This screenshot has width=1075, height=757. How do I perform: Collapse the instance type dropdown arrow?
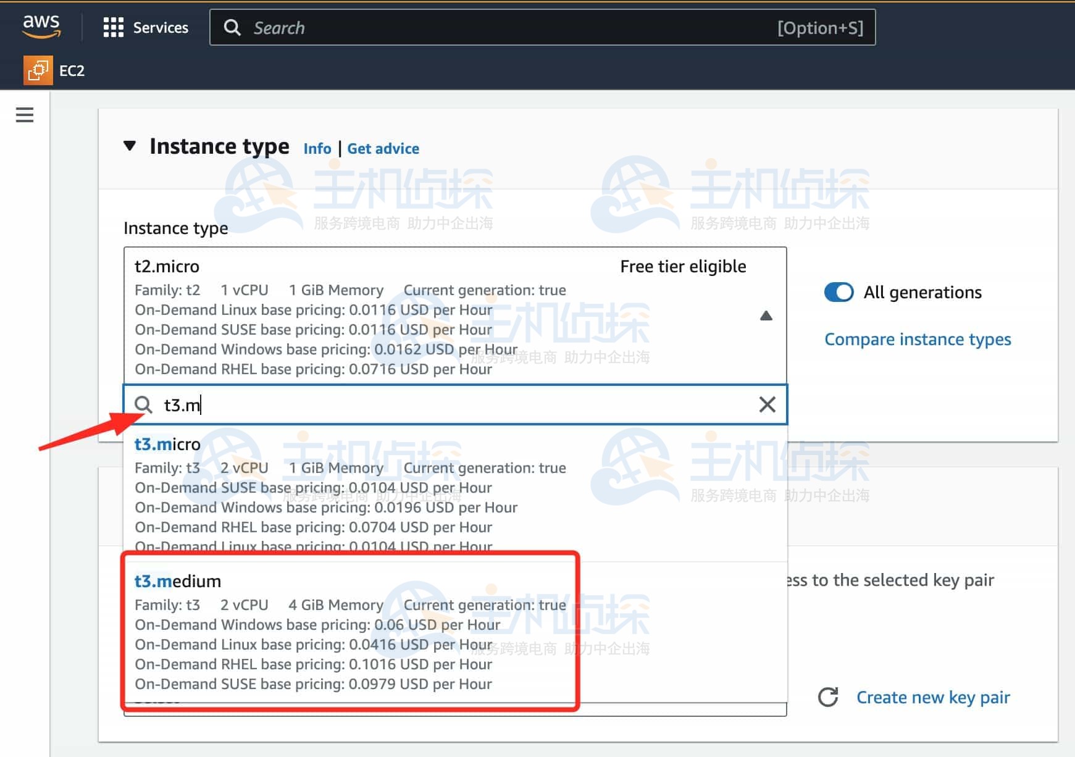click(x=766, y=316)
